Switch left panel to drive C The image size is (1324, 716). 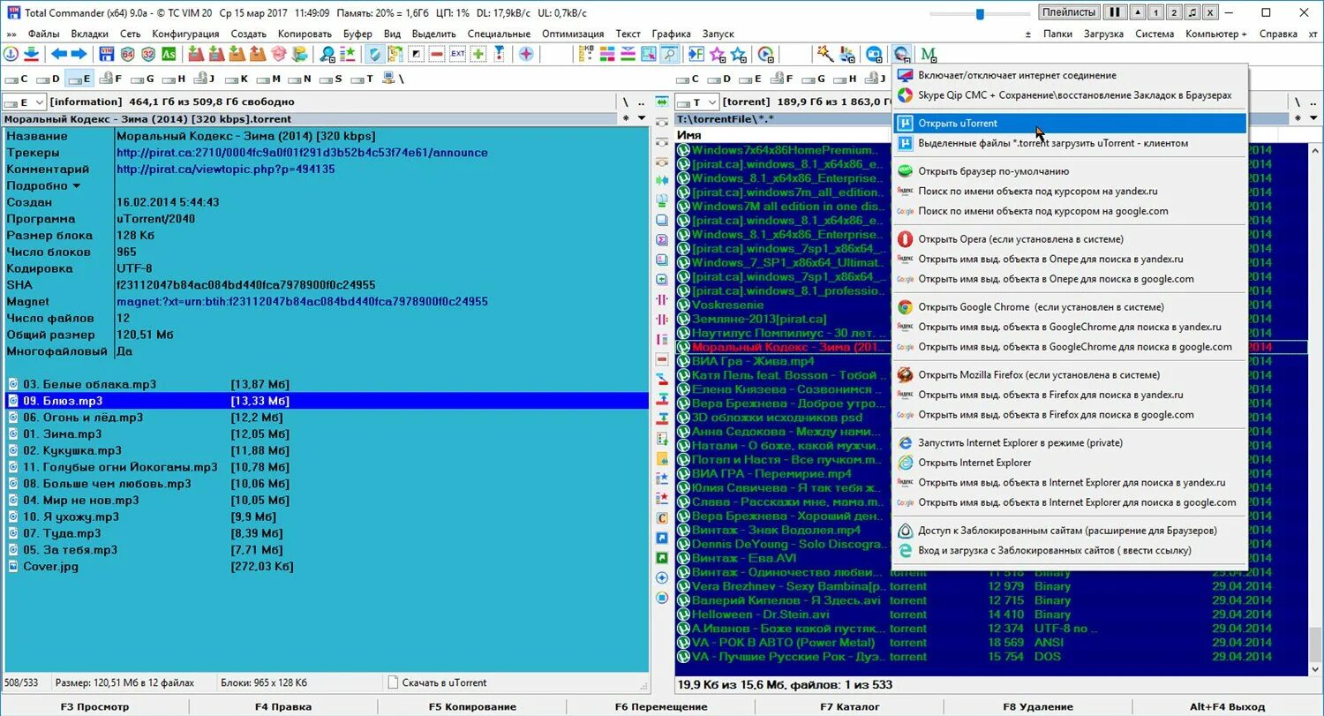tap(17, 79)
